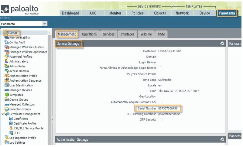Click the Thu Nov 30 time value
The width and height of the screenshot is (243, 147).
[179, 91]
